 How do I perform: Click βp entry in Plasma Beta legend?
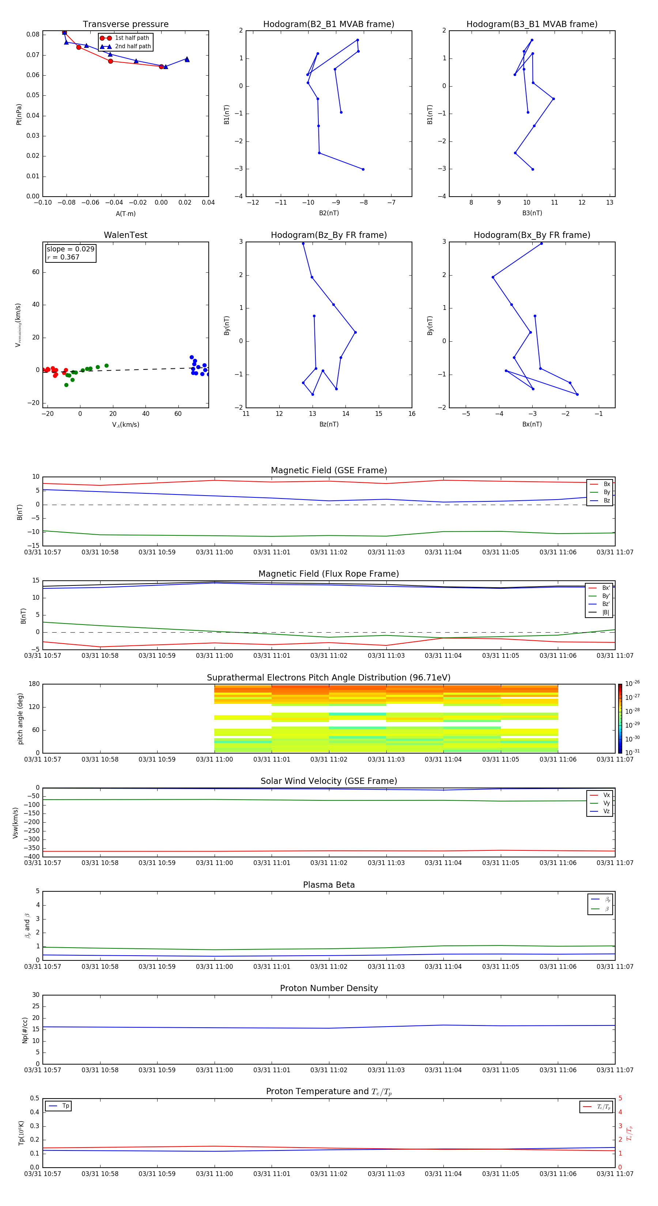click(x=601, y=899)
